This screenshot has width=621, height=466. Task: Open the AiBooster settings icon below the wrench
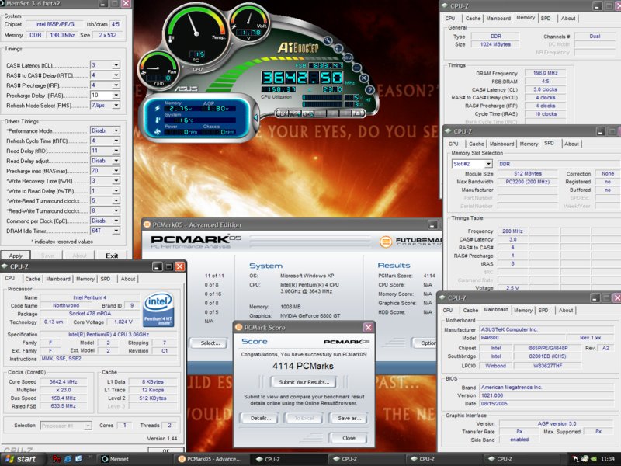pos(338,48)
